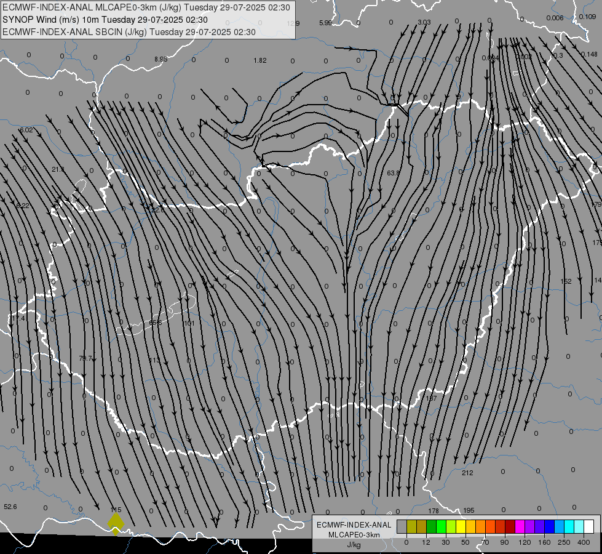Click the map value 187
The image size is (602, 554).
(431, 398)
